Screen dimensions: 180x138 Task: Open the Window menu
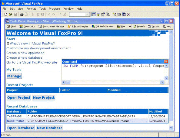68,9
